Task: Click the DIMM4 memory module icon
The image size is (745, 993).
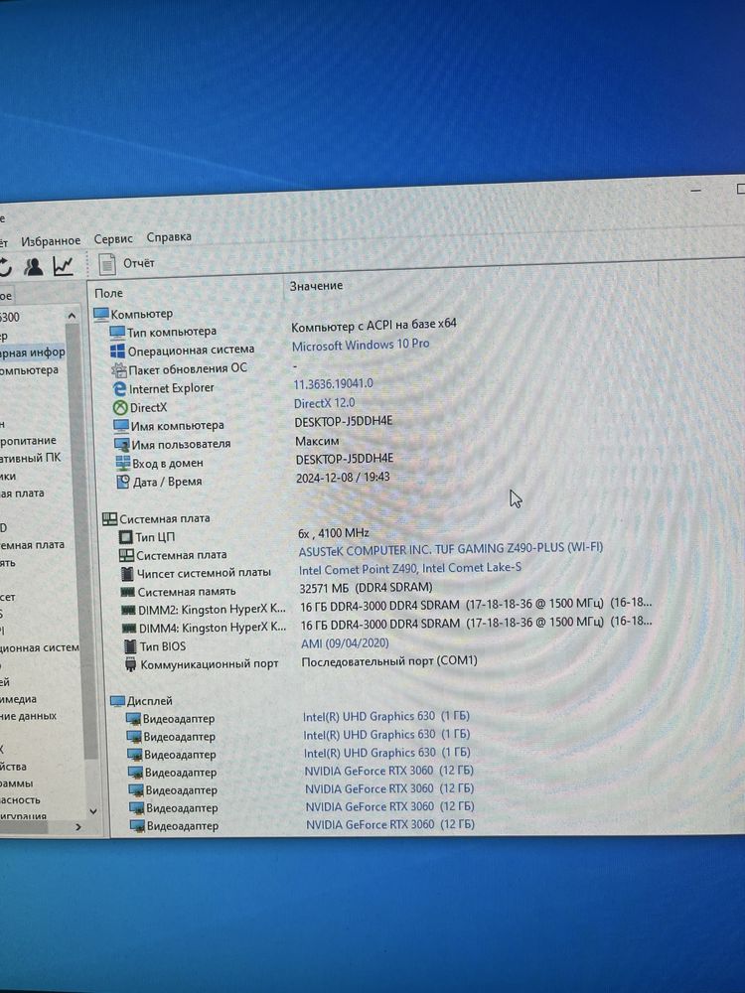Action: coord(129,629)
